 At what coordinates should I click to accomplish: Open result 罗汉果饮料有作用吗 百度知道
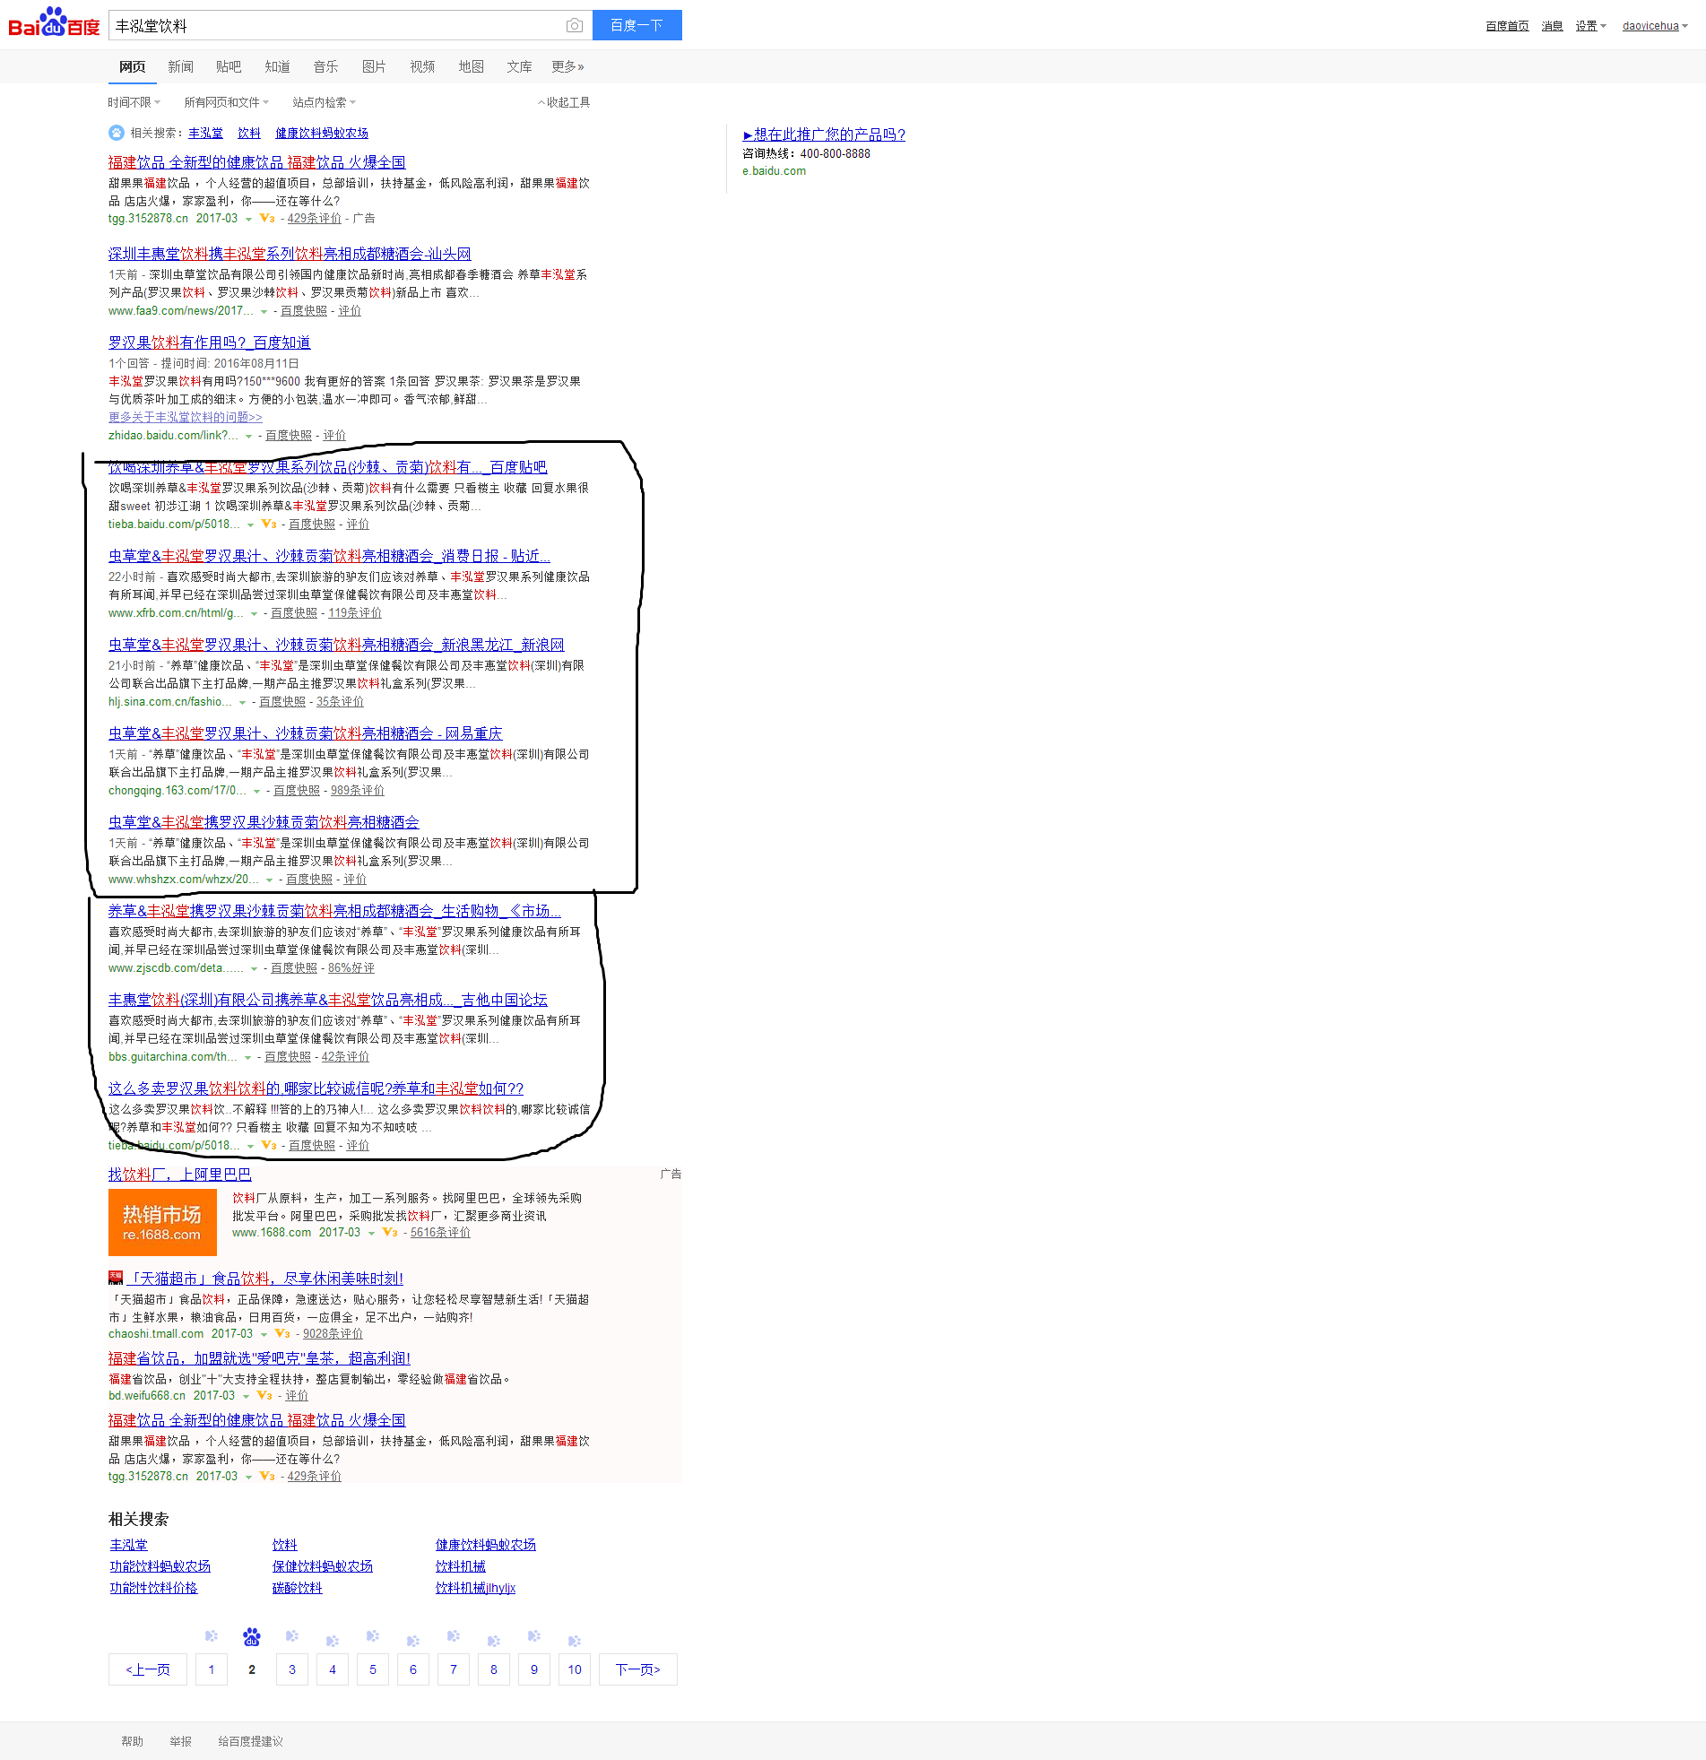tap(209, 343)
